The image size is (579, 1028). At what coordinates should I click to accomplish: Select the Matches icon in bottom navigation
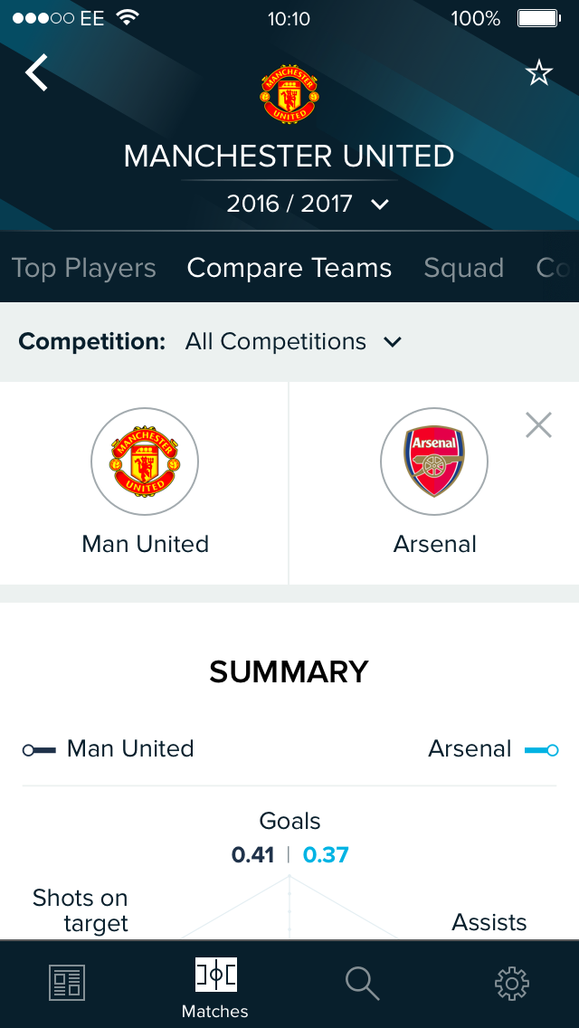point(215,982)
